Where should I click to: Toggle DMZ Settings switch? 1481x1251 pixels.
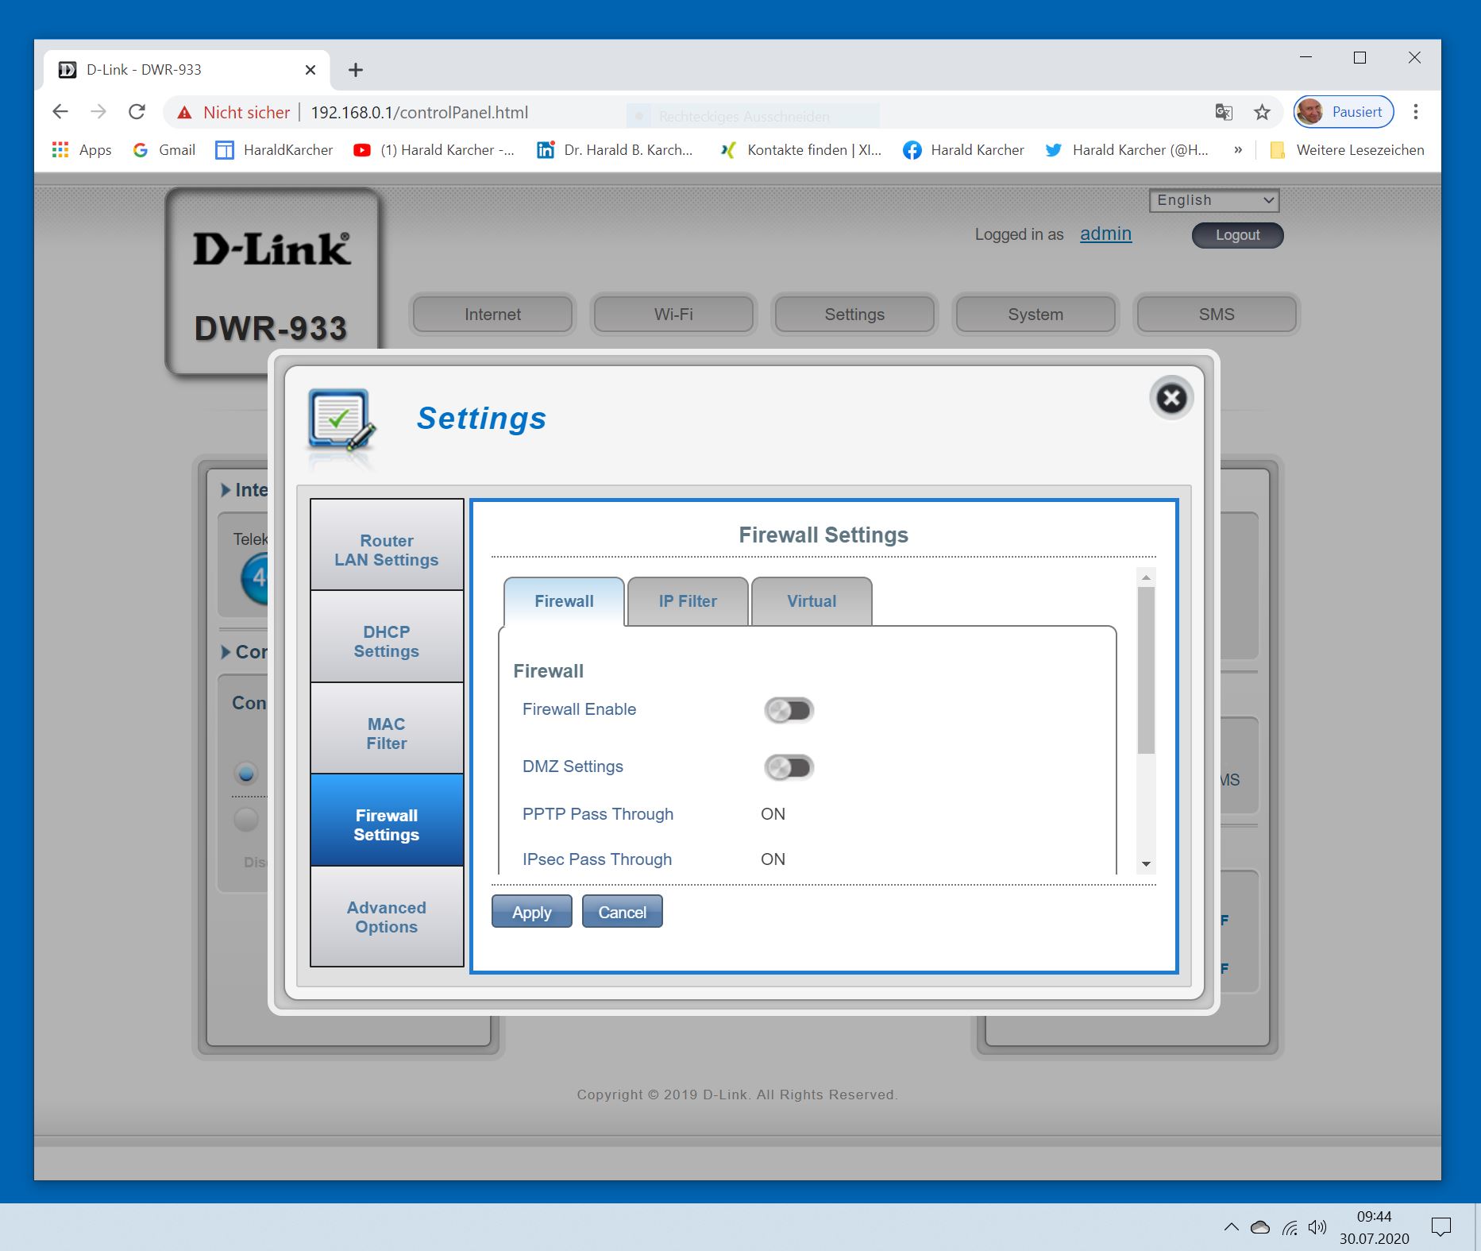[x=789, y=767]
